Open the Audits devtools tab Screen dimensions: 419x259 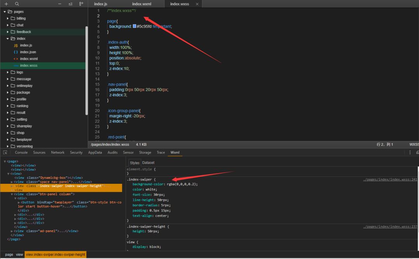click(113, 152)
